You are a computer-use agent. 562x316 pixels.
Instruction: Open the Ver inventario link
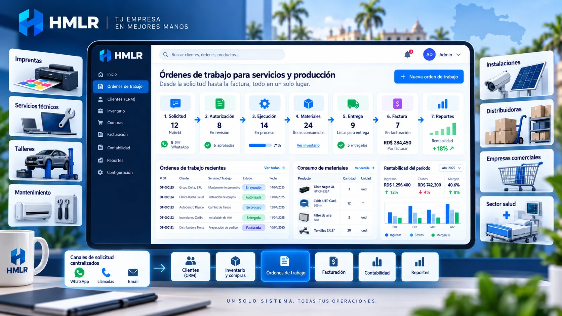click(x=308, y=145)
